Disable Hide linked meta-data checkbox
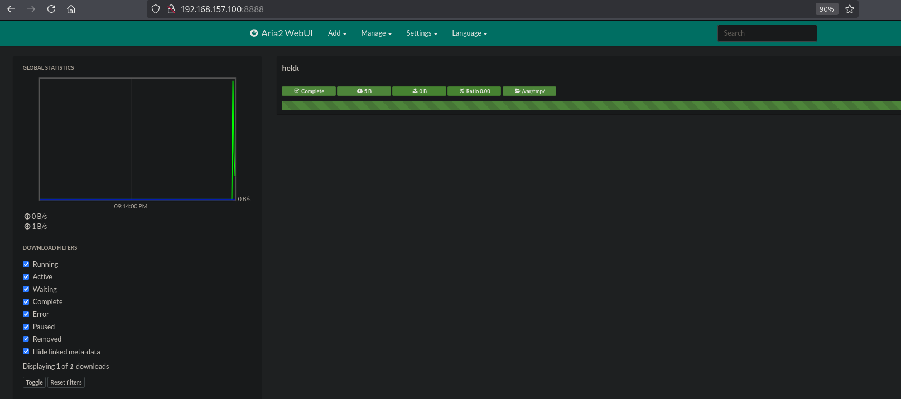Image resolution: width=901 pixels, height=399 pixels. coord(26,352)
